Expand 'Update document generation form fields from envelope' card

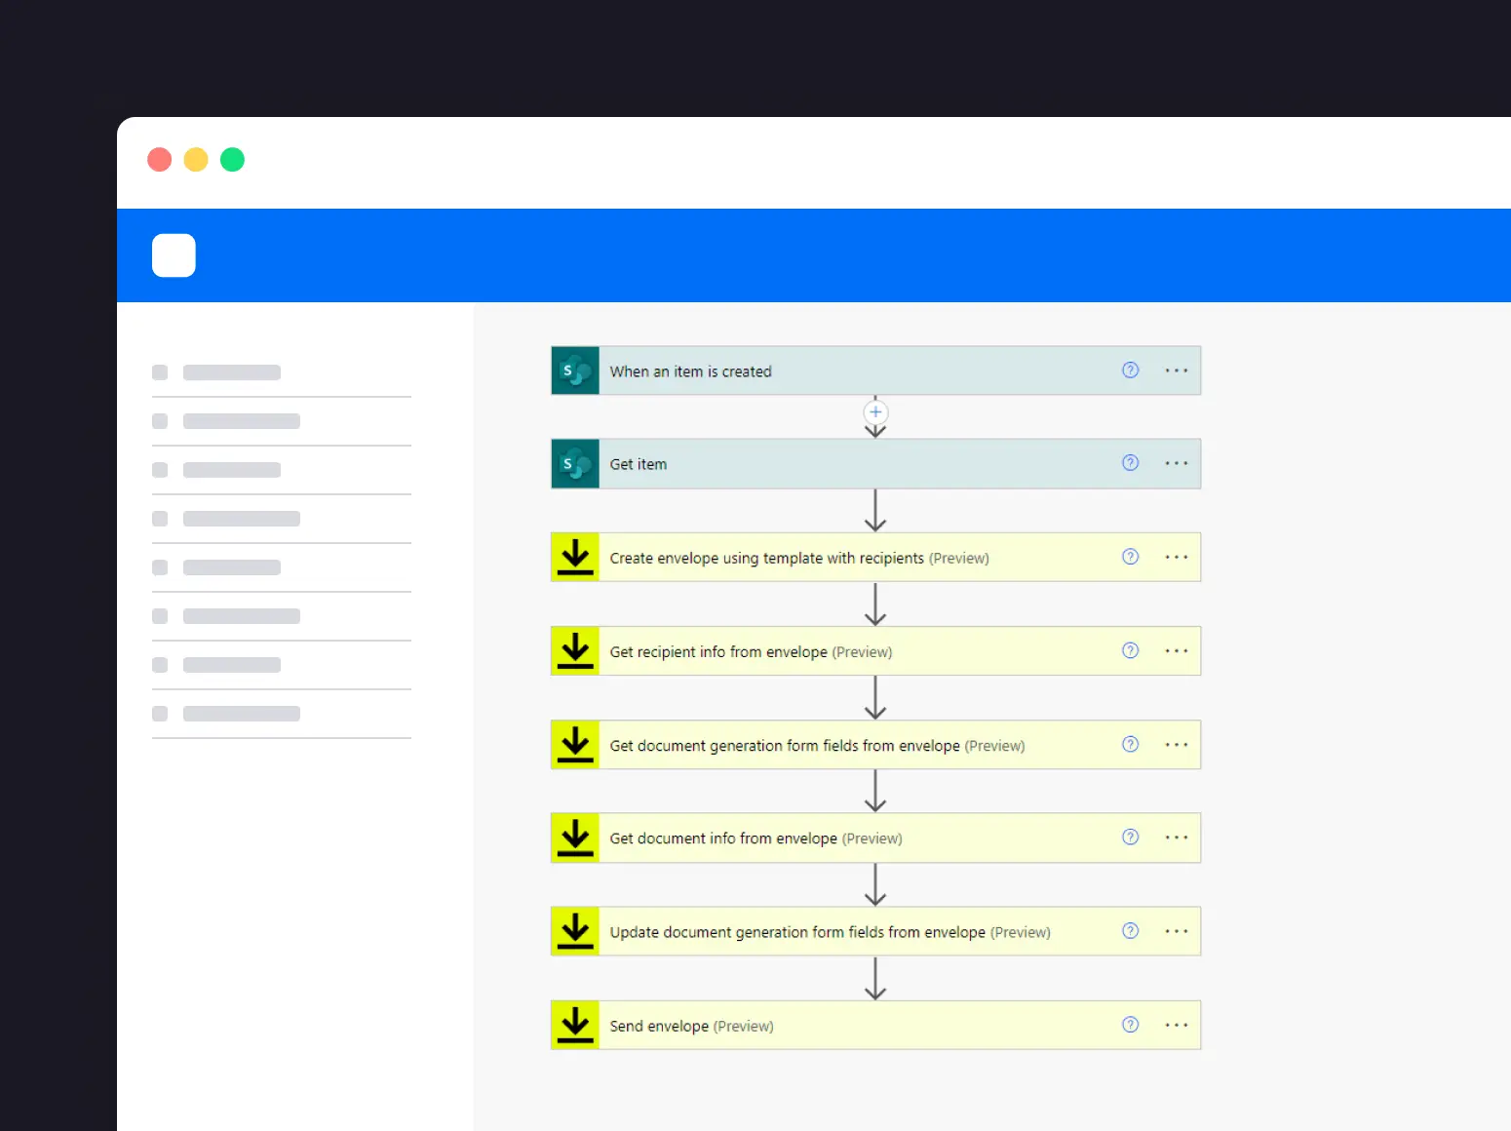875,932
